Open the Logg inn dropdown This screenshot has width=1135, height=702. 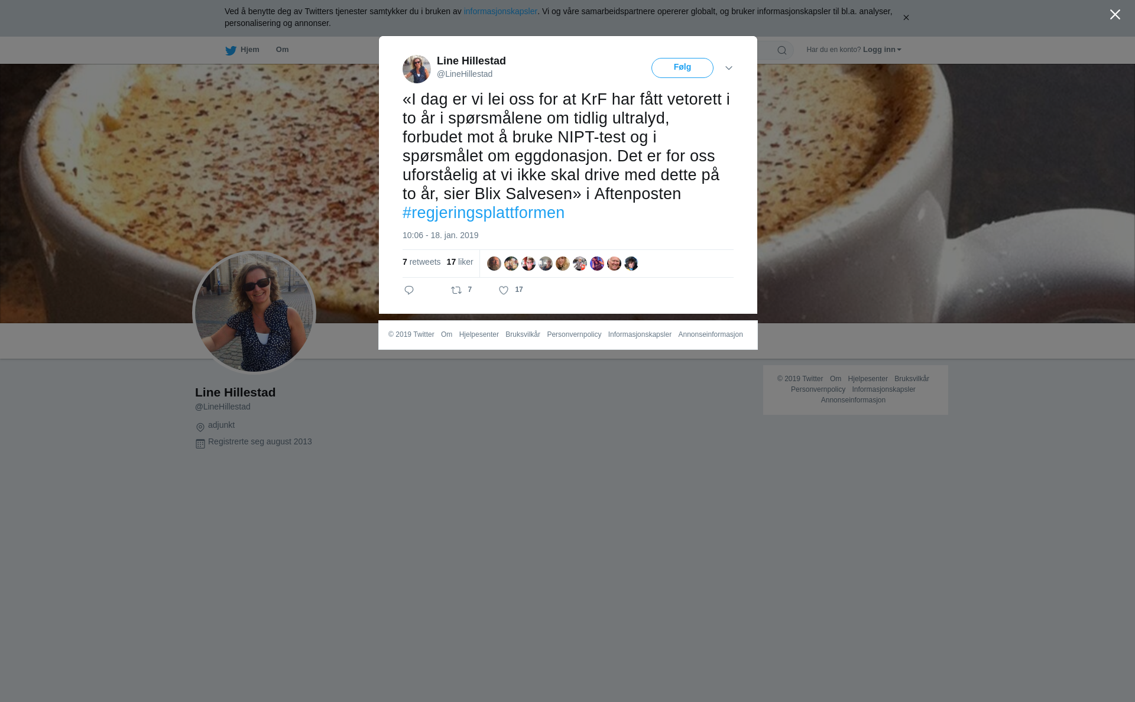882,50
